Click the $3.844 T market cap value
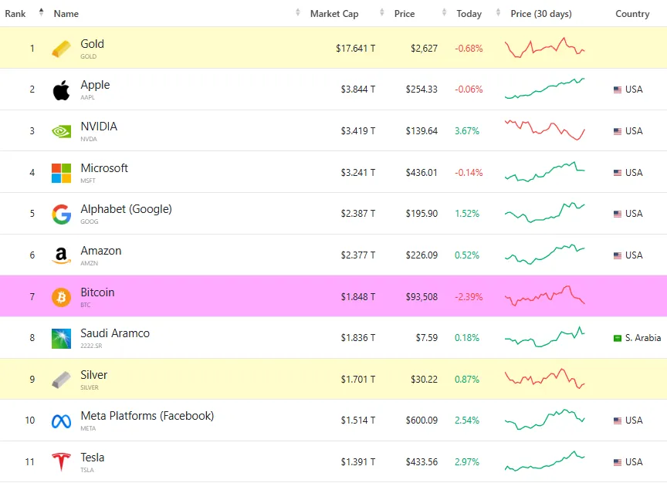The width and height of the screenshot is (667, 483). 358,90
